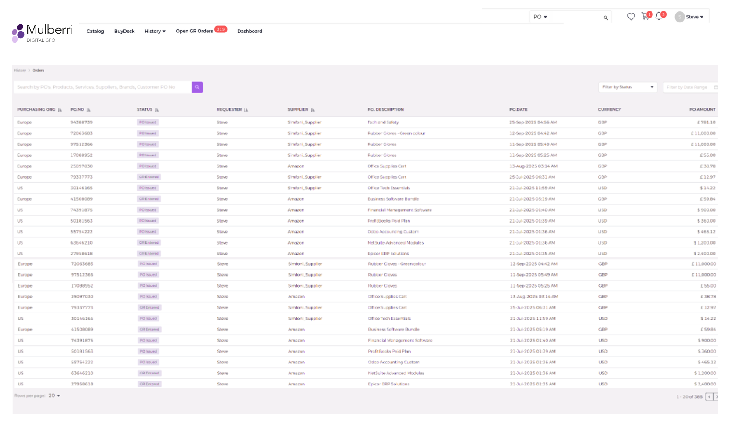
Task: Sort by the REQUESTER column icon
Action: tap(246, 109)
